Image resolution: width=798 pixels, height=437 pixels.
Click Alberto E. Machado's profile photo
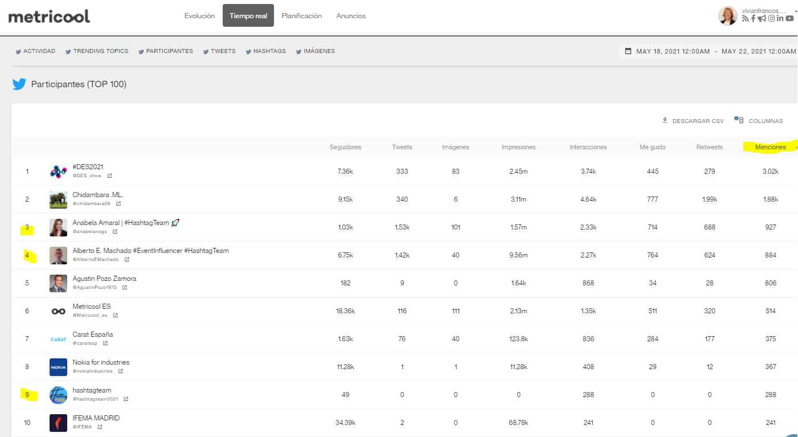[59, 255]
